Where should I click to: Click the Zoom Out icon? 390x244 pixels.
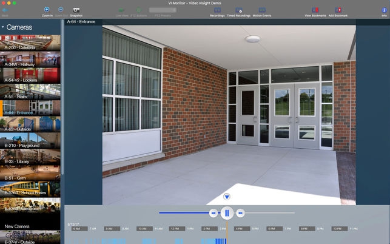(x=61, y=10)
